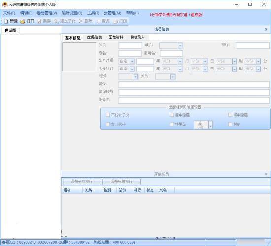Image resolution: width=271 pixels, height=246 pixels.
Task: Switch to the 图像资料 tab
Action: pos(116,37)
